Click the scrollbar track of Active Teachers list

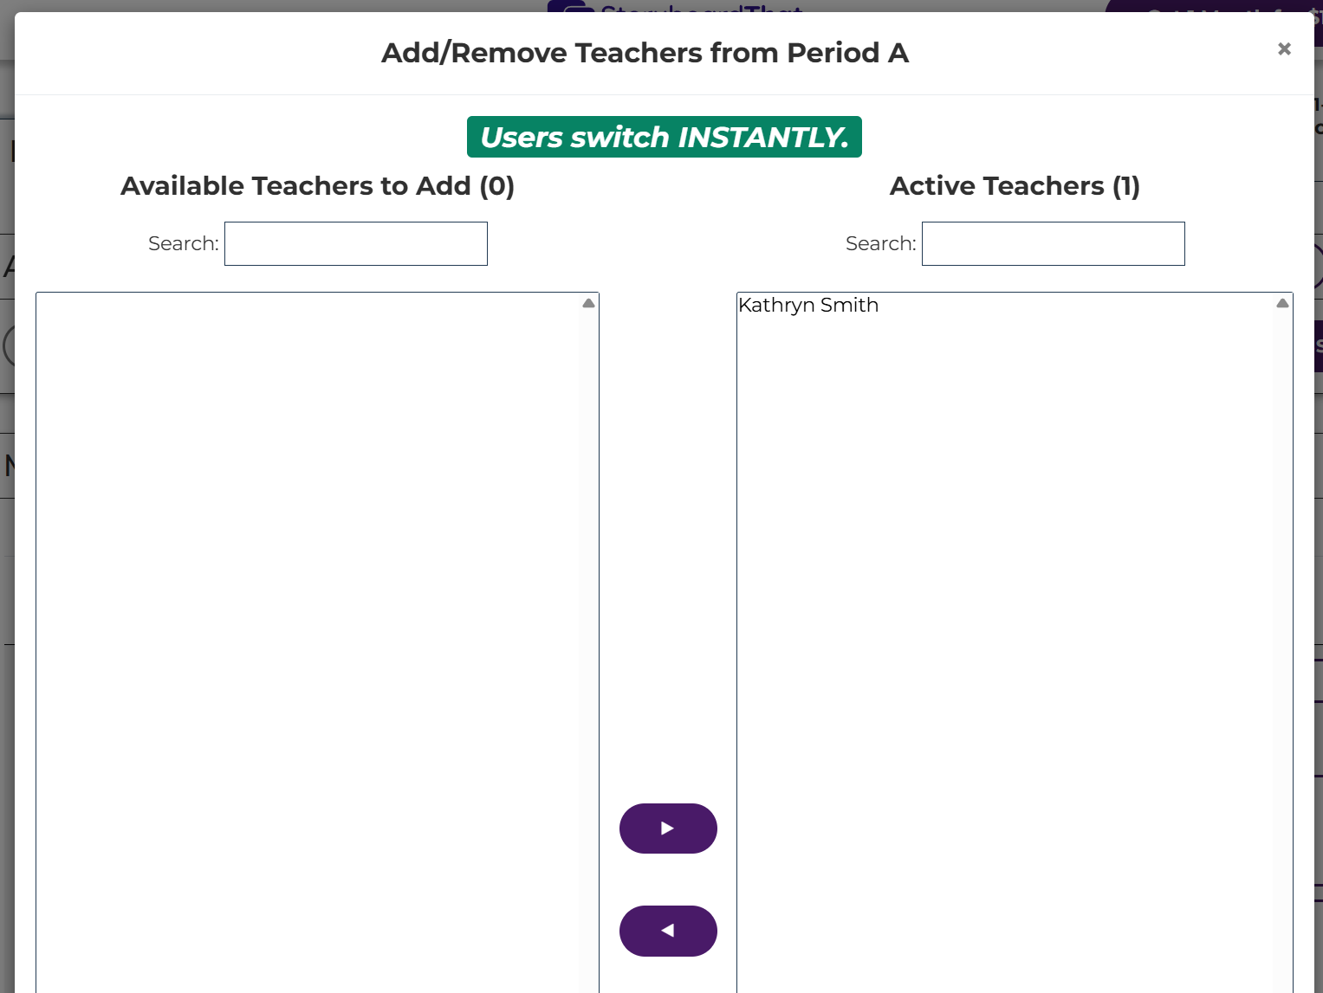coord(1282,649)
